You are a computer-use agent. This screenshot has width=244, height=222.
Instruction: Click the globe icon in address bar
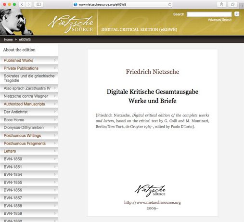(76, 4)
